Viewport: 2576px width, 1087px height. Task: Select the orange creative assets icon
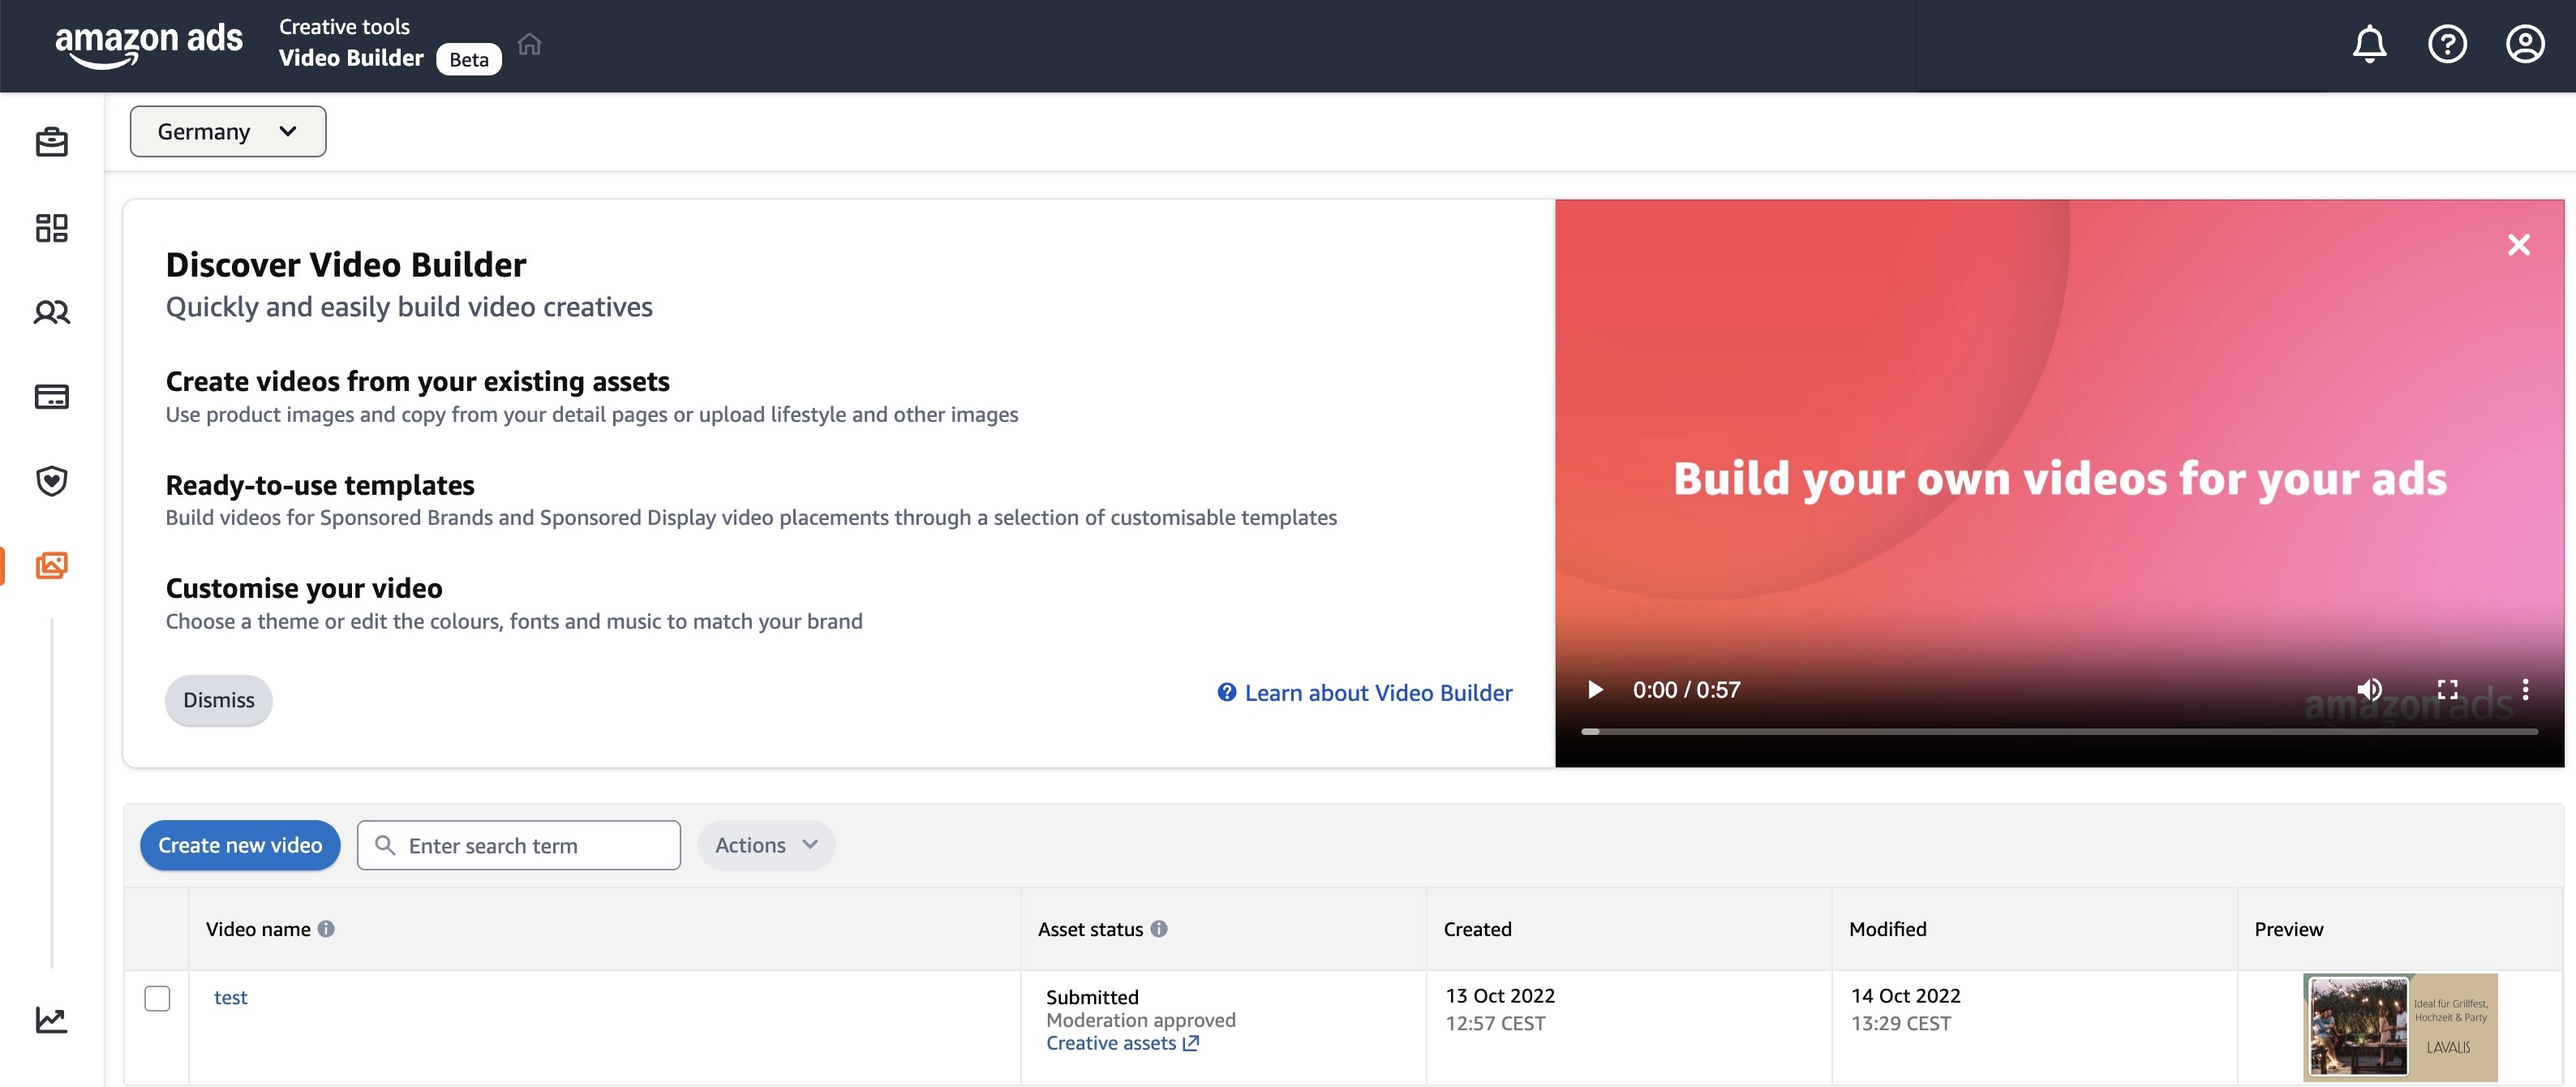[x=50, y=566]
